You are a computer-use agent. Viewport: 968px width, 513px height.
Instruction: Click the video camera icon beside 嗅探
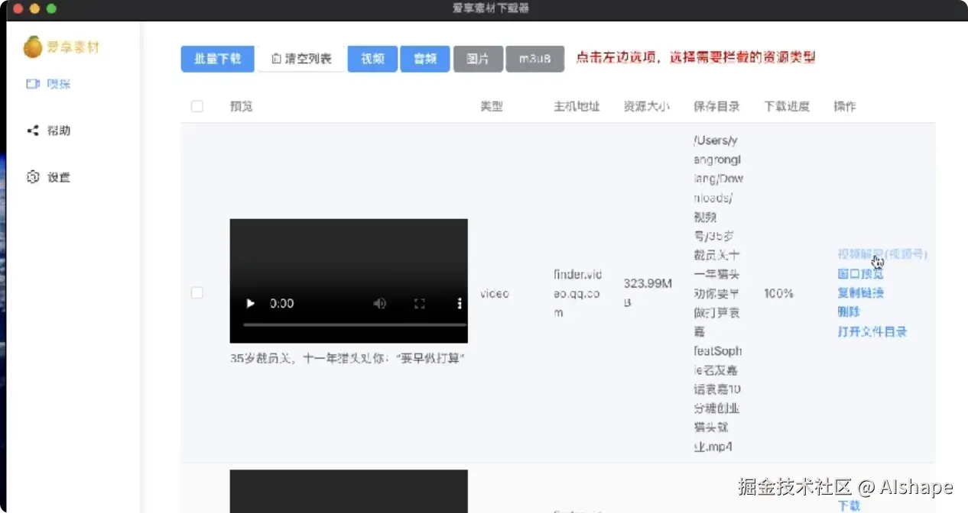[x=33, y=84]
